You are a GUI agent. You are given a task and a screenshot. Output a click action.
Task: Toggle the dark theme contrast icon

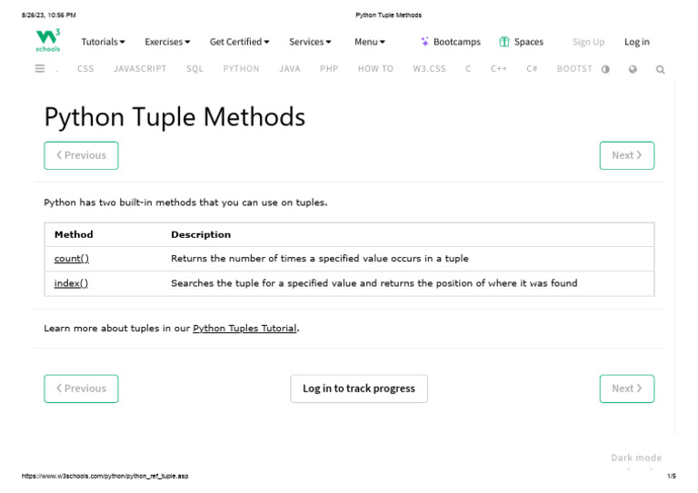(x=605, y=69)
